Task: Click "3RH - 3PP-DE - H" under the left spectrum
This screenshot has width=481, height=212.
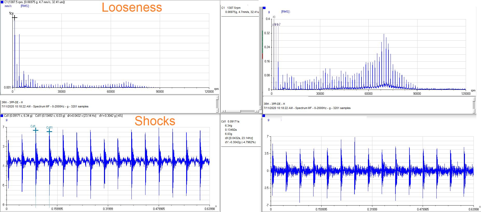Action: pos(12,102)
